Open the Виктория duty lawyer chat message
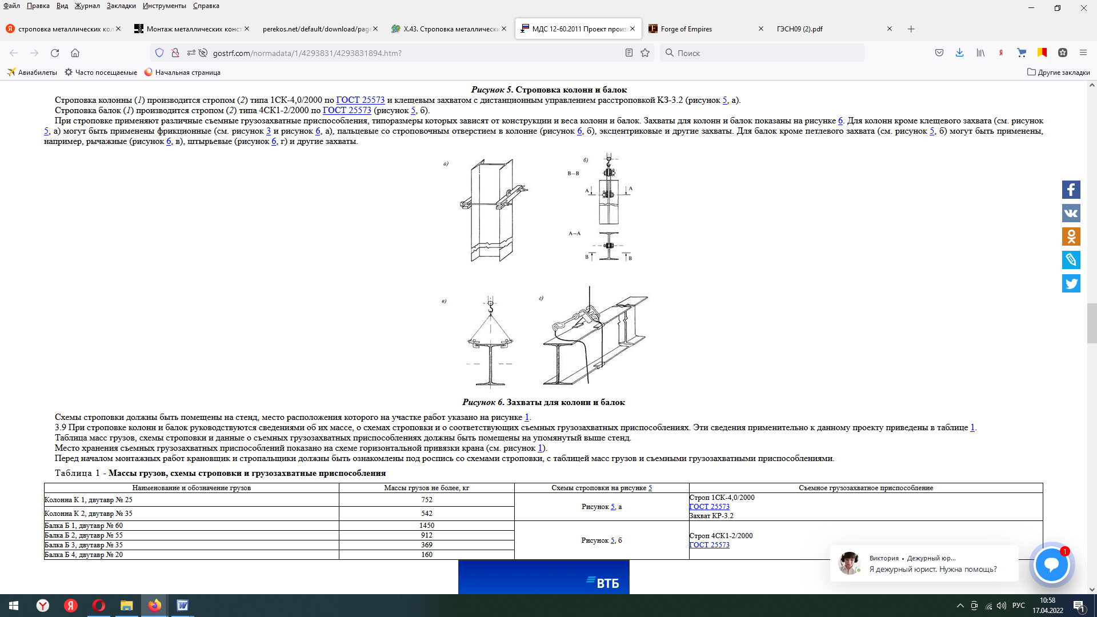Viewport: 1097px width, 617px height. 924,564
